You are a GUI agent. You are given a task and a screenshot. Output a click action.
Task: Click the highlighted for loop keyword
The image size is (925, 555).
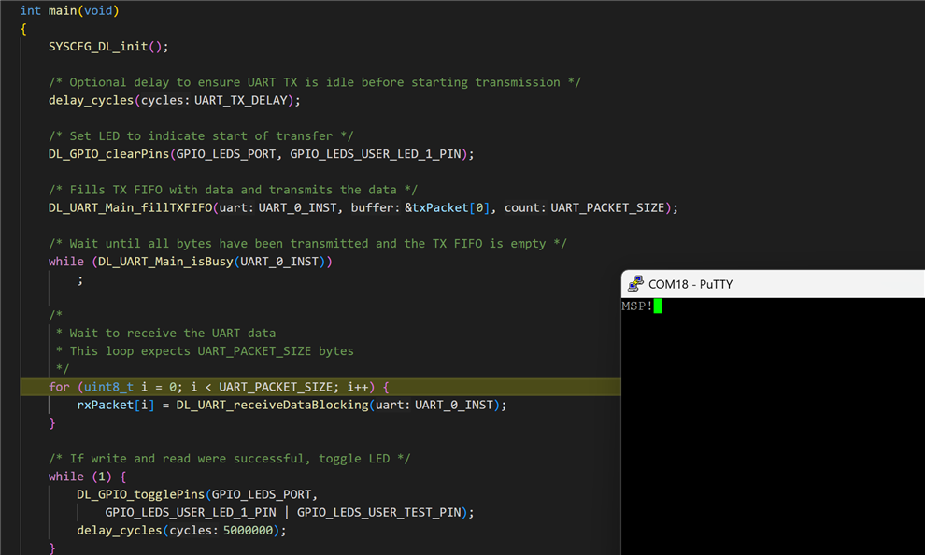click(59, 387)
